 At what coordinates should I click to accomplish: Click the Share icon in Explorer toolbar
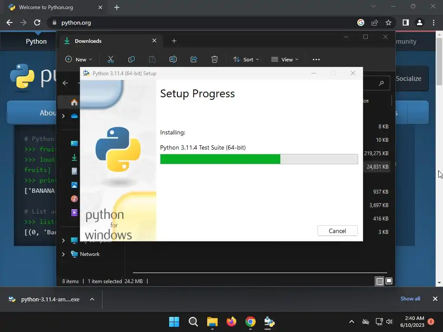(194, 59)
